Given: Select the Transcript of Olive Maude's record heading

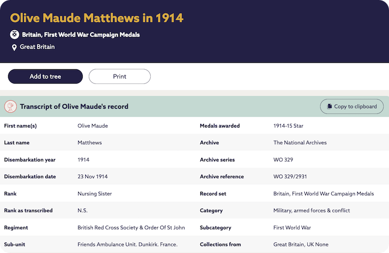Looking at the screenshot, I should [x=74, y=107].
